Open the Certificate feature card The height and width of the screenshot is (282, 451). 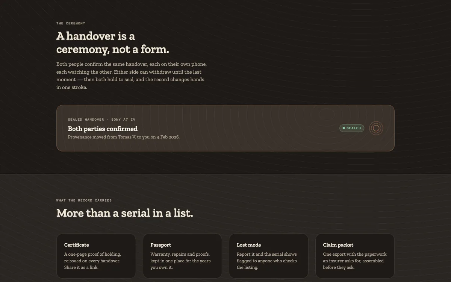point(96,256)
